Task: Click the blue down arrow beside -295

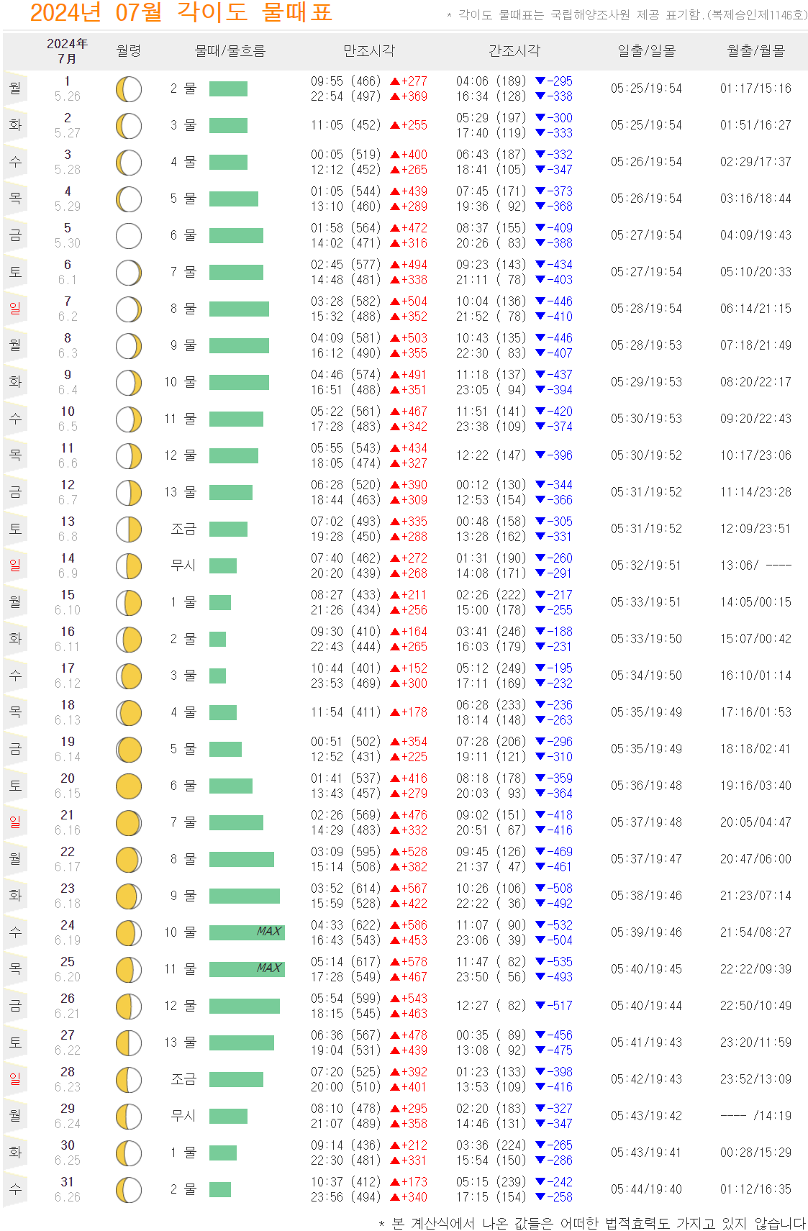Action: 540,81
